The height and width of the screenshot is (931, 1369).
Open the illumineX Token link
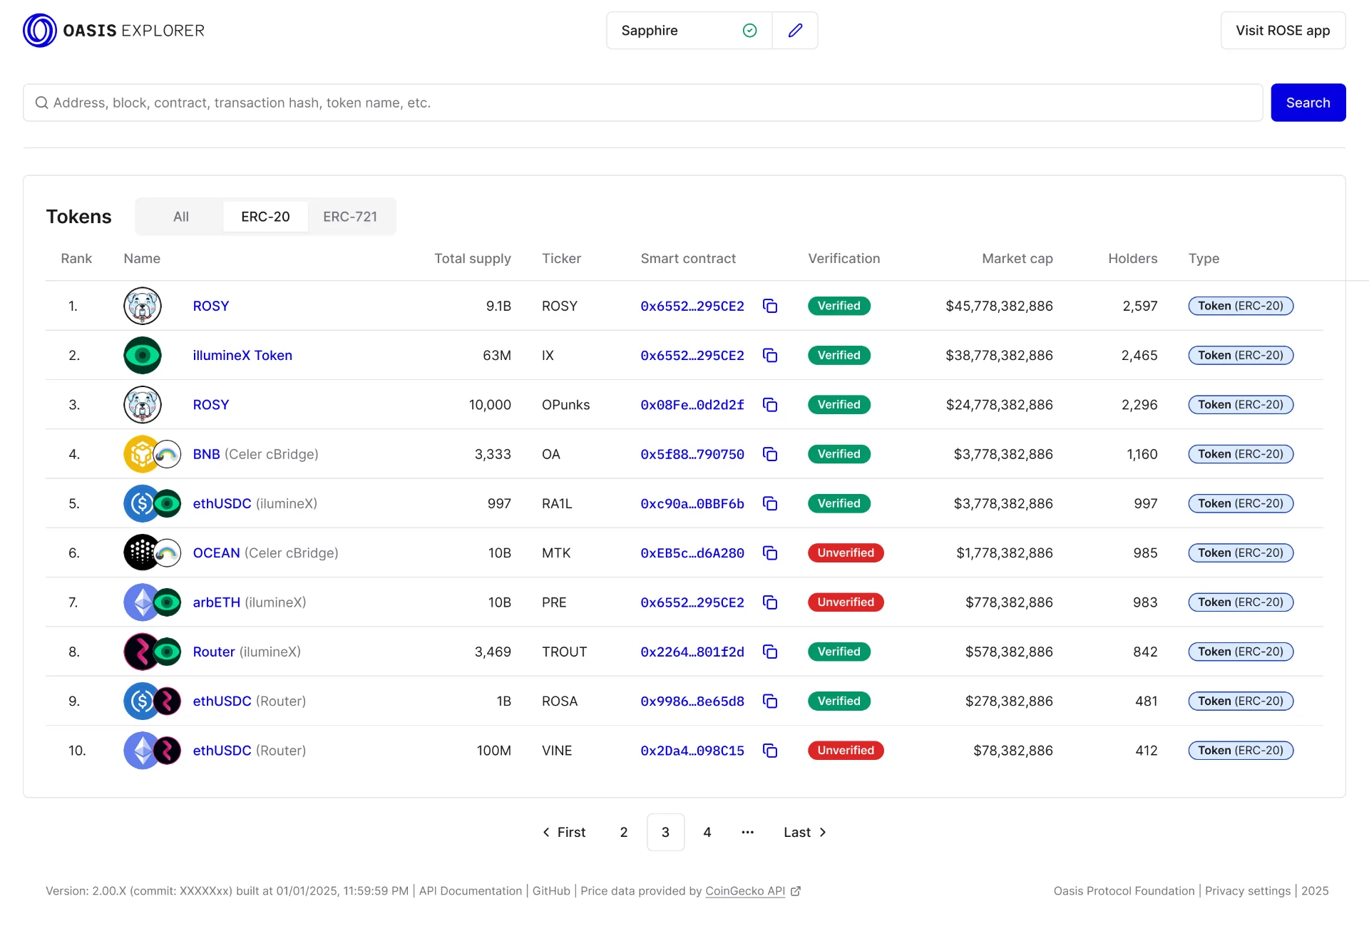pyautogui.click(x=242, y=355)
